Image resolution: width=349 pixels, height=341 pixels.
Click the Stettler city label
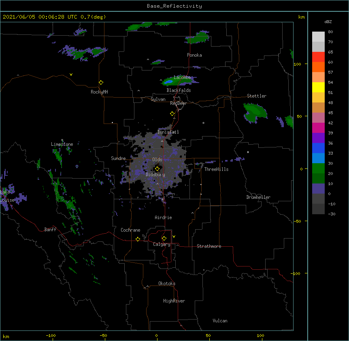coord(257,96)
